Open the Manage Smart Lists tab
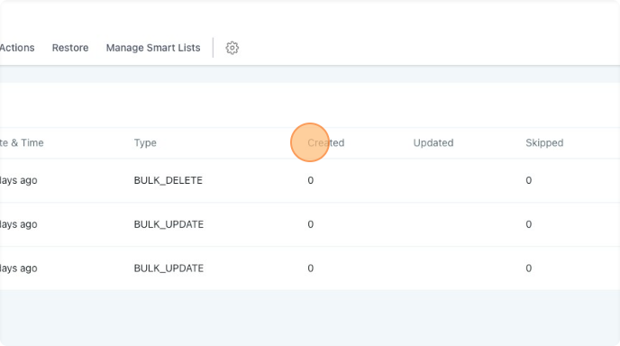620x346 pixels. coord(153,48)
